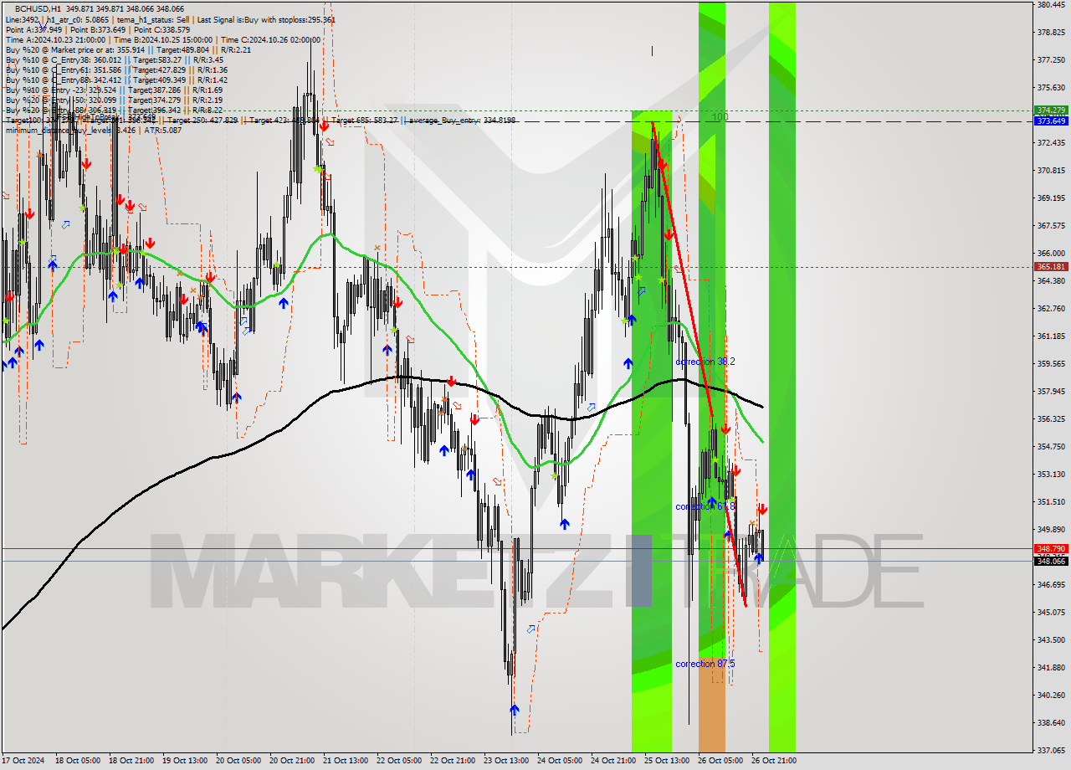
Task: Click the '23 Oct 13:00' time axis label
Action: [x=505, y=761]
